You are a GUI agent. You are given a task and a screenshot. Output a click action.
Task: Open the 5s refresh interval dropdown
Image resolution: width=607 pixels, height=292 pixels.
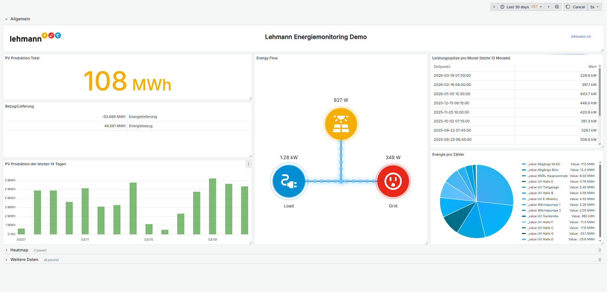pyautogui.click(x=595, y=7)
